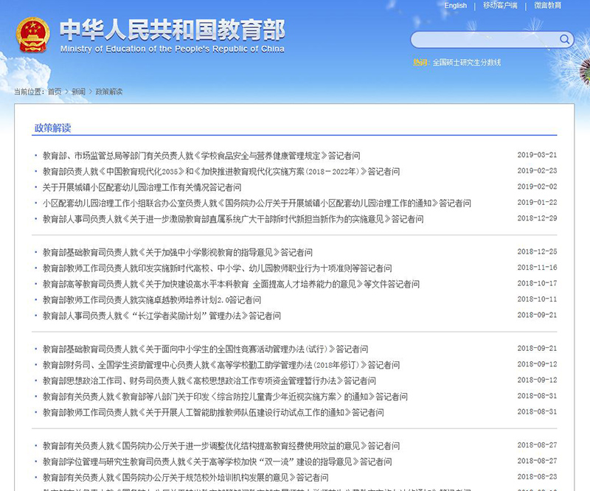Screen dimensions: 590x491
Task: Open article on 规范校外培训机构发展的意见
Action: pos(186,477)
